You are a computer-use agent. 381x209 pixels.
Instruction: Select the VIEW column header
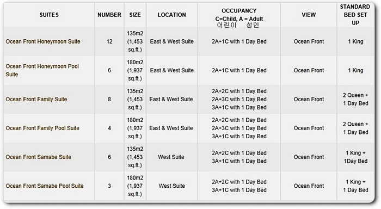[x=309, y=15]
